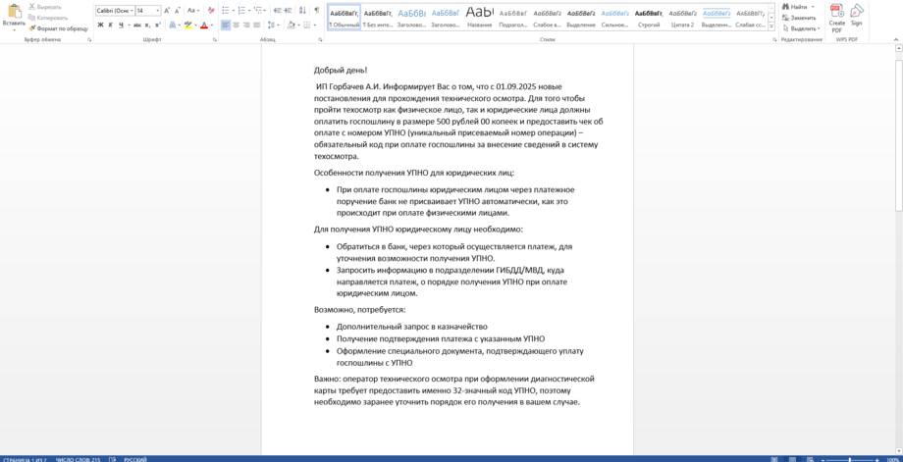
Task: Click the Sign icon in WPS PDF
Action: coord(857,15)
